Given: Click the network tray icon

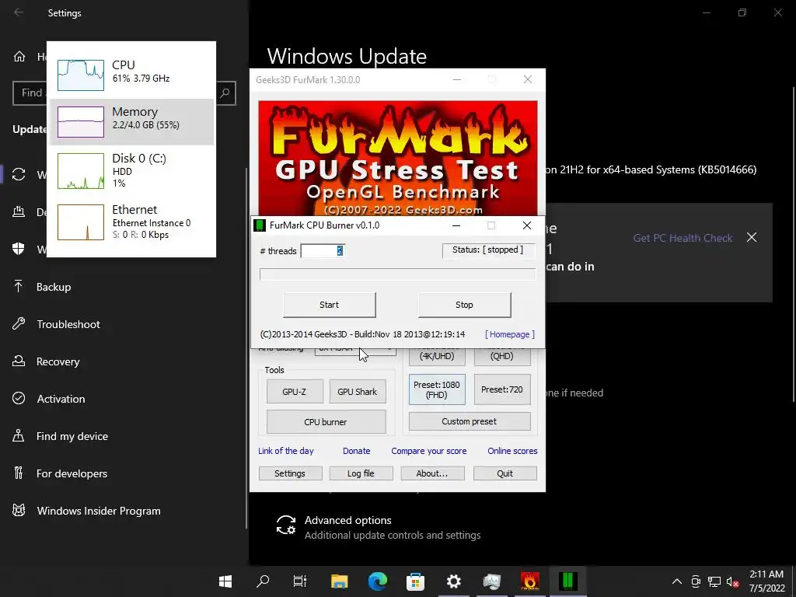Looking at the screenshot, I should (x=714, y=581).
